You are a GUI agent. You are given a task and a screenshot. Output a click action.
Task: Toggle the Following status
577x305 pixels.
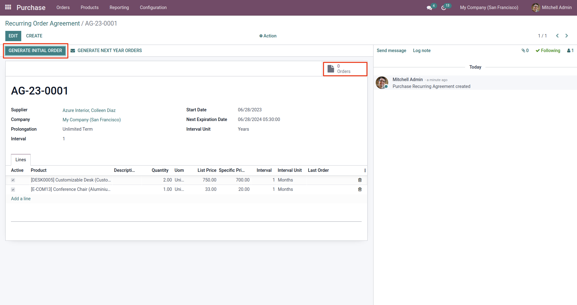click(548, 51)
